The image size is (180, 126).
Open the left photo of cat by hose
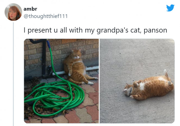point(61,81)
